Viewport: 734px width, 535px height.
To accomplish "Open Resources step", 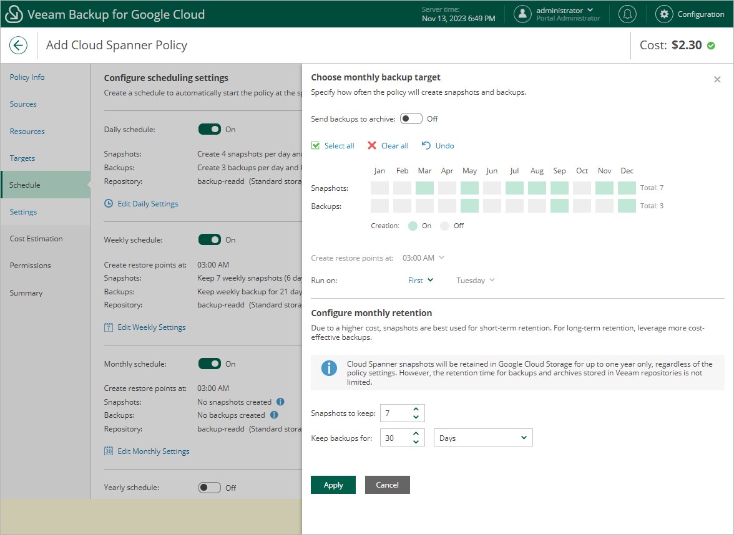I will (x=27, y=132).
